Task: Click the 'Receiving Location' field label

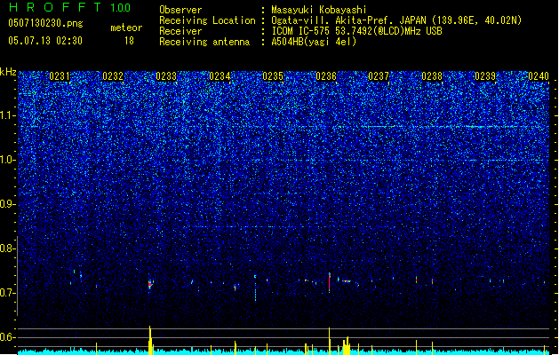Action: click(x=207, y=20)
